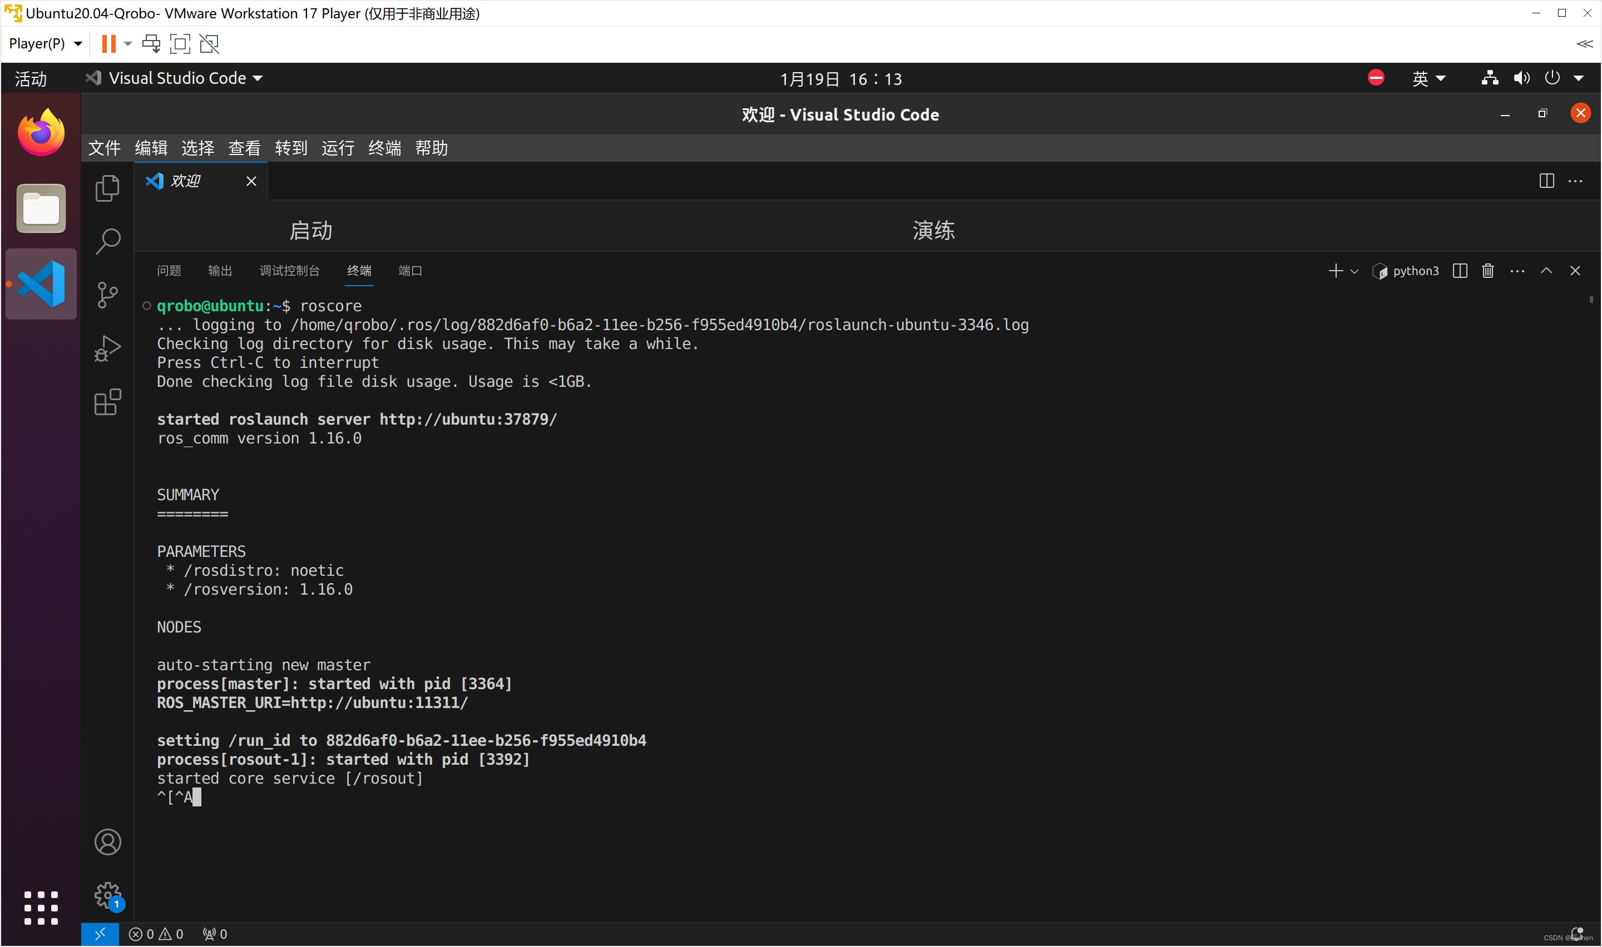Expand the VMware power options arrow
Screen dimensions: 1602x947
point(128,43)
